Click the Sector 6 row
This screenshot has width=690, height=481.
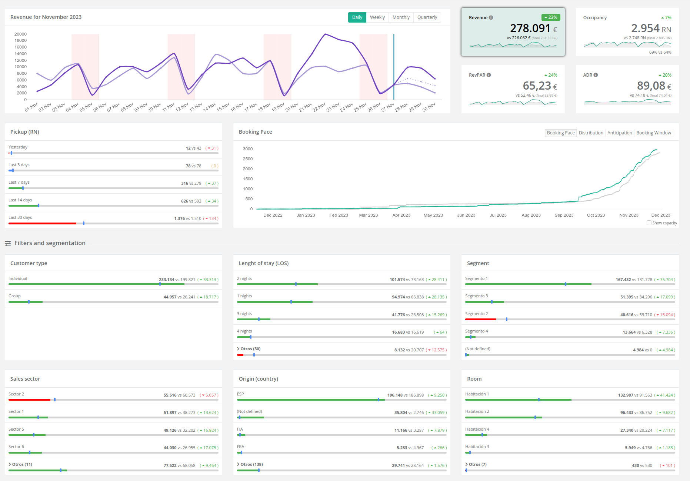[x=113, y=449]
